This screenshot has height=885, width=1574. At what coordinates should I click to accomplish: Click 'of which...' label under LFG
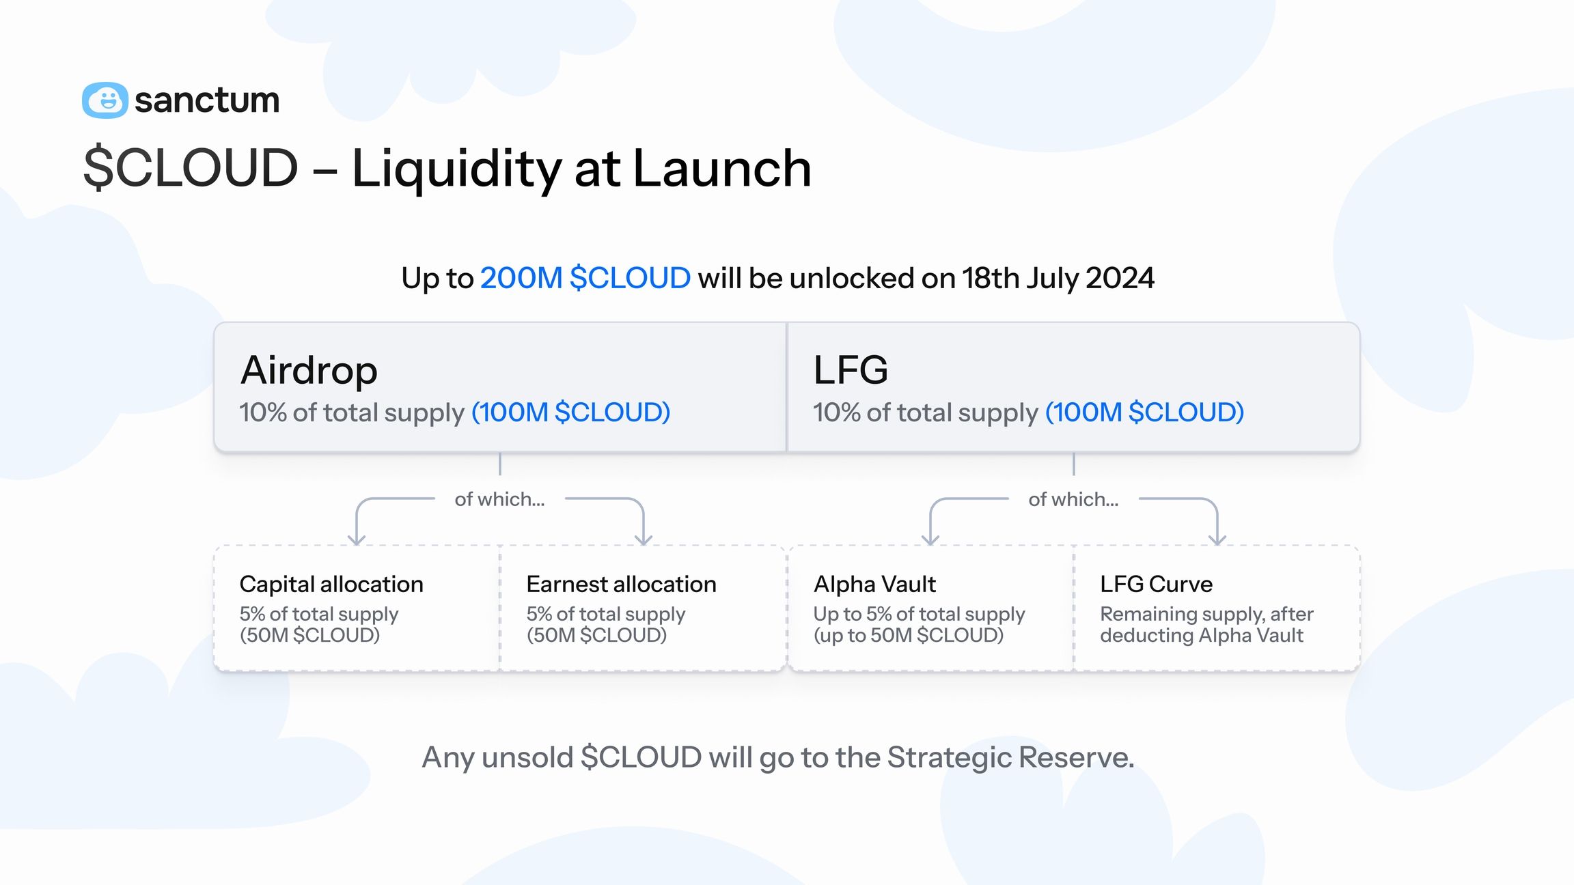pyautogui.click(x=1073, y=499)
